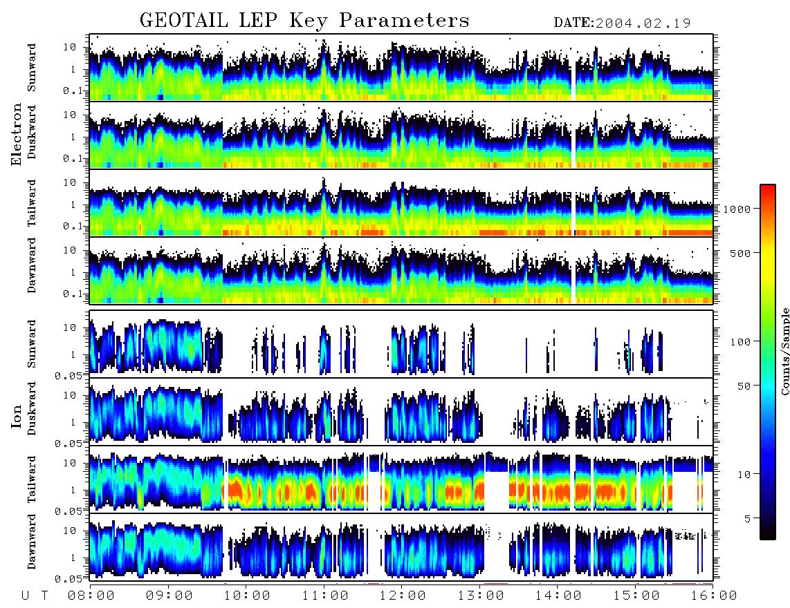Click the 13:00 time axis label
The height and width of the screenshot is (608, 790).
coord(481,596)
